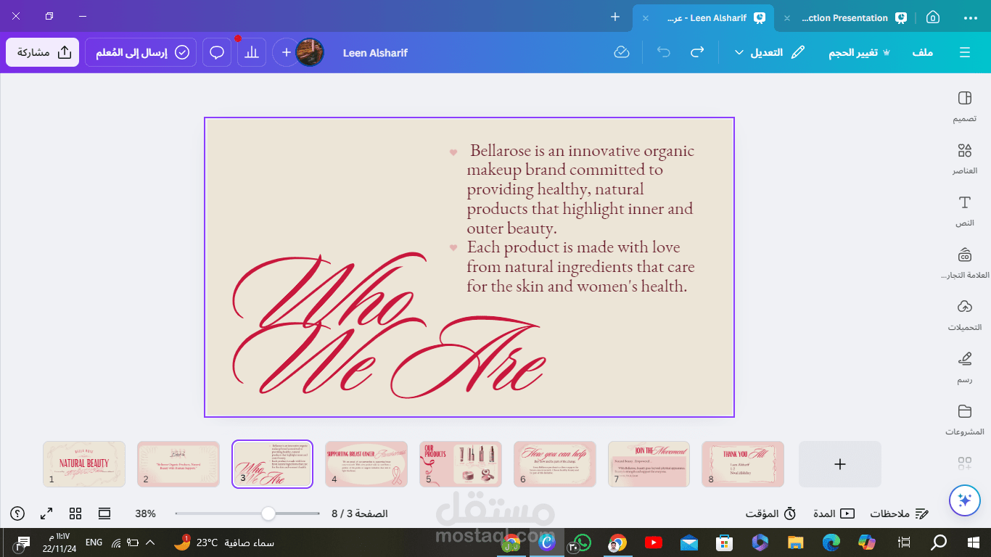Select page 1 Natural Beauty thumbnail

click(x=84, y=464)
